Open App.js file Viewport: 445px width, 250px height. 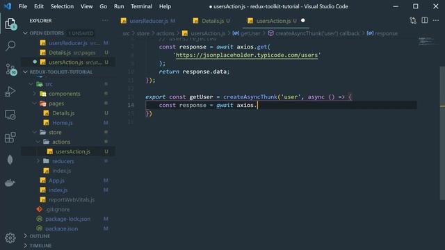(x=68, y=181)
